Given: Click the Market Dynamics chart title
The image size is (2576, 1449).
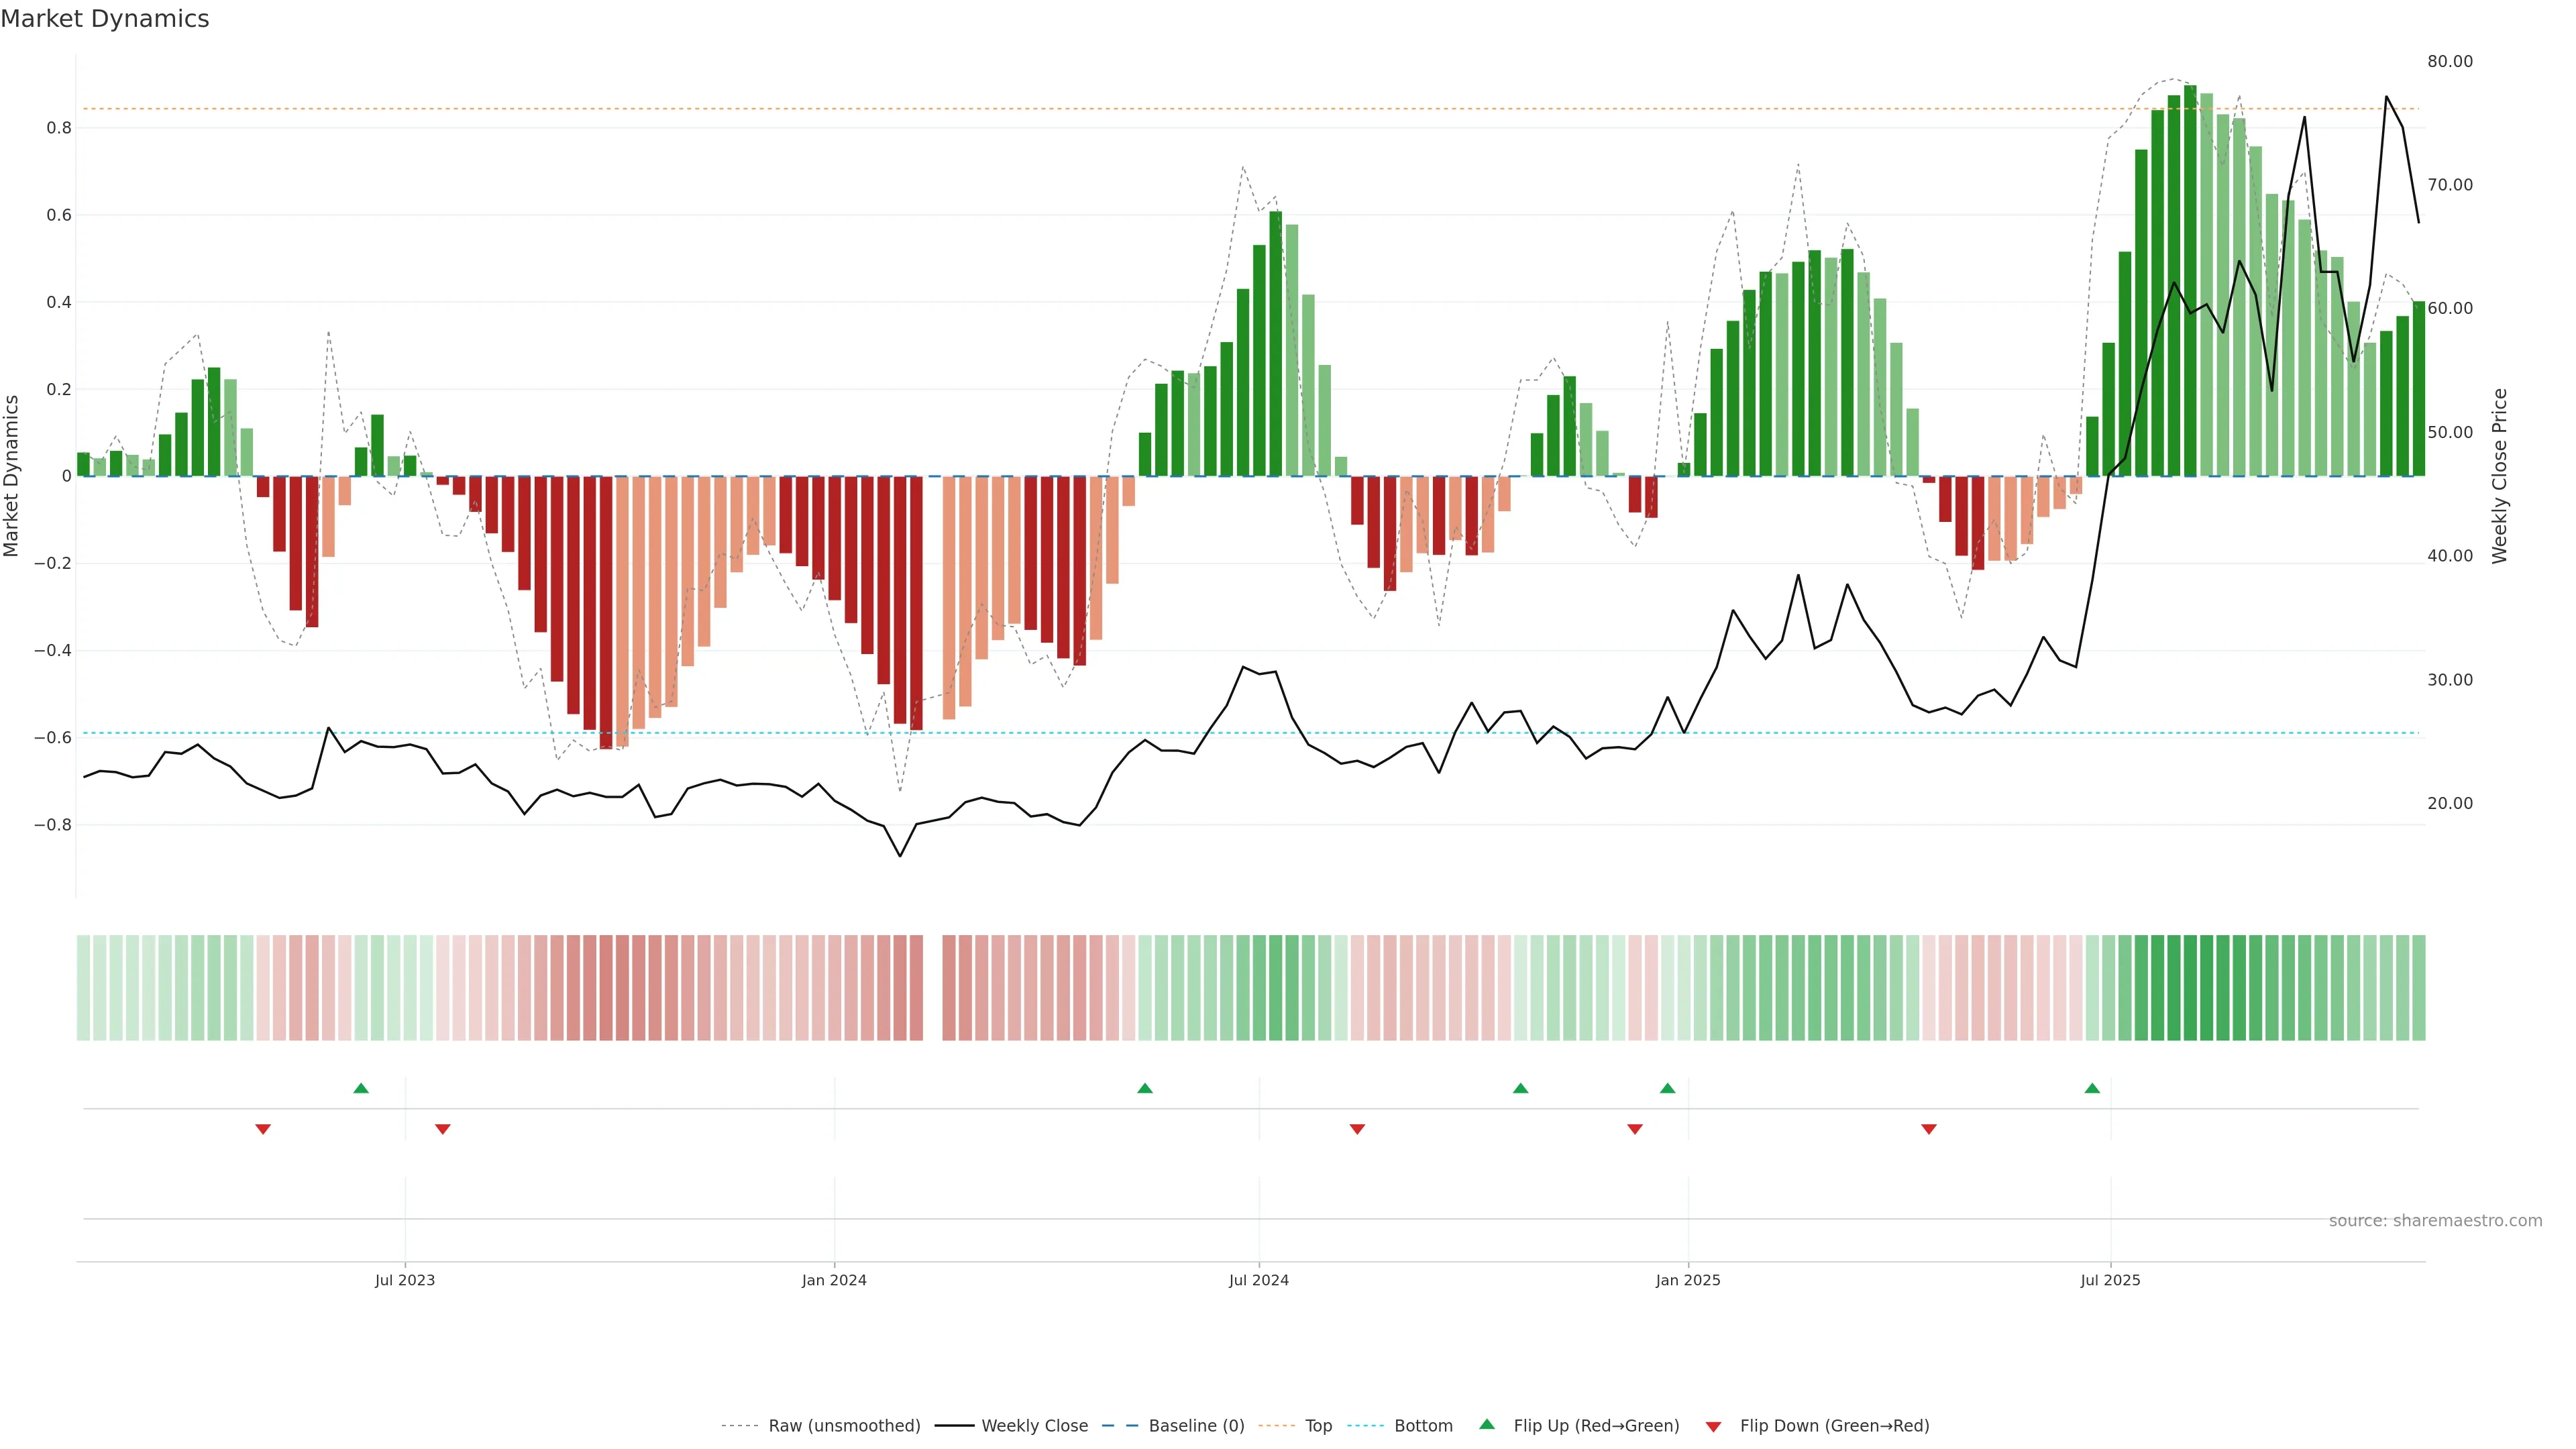Looking at the screenshot, I should (105, 19).
